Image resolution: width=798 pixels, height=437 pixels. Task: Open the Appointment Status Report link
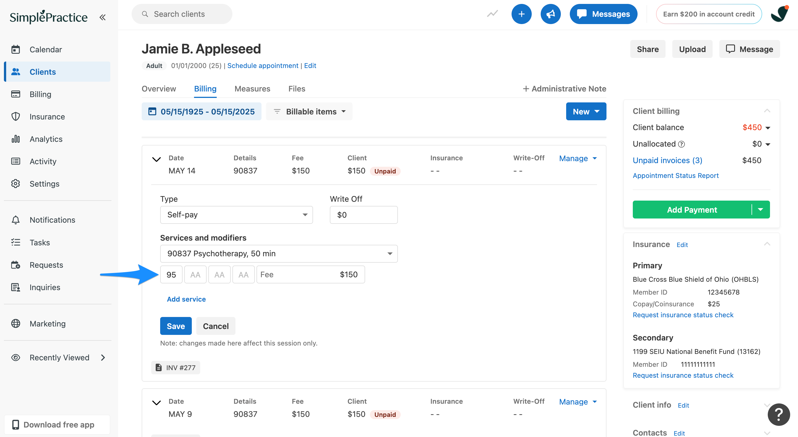675,175
